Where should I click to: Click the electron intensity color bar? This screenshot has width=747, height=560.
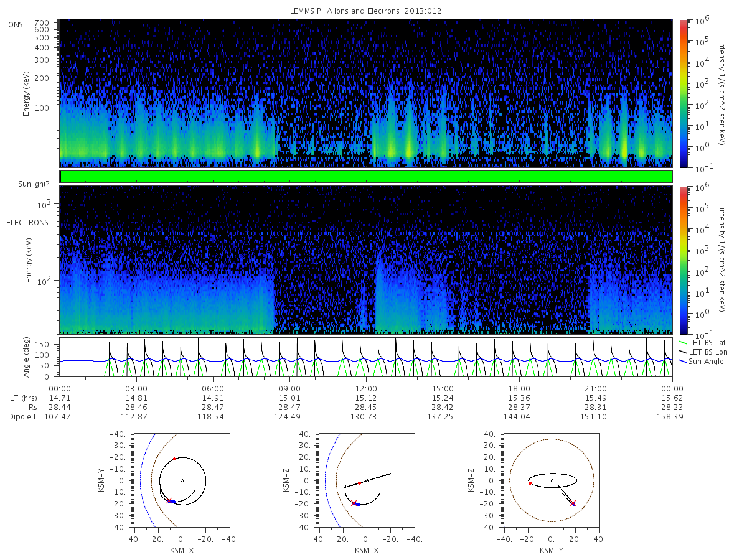point(683,259)
